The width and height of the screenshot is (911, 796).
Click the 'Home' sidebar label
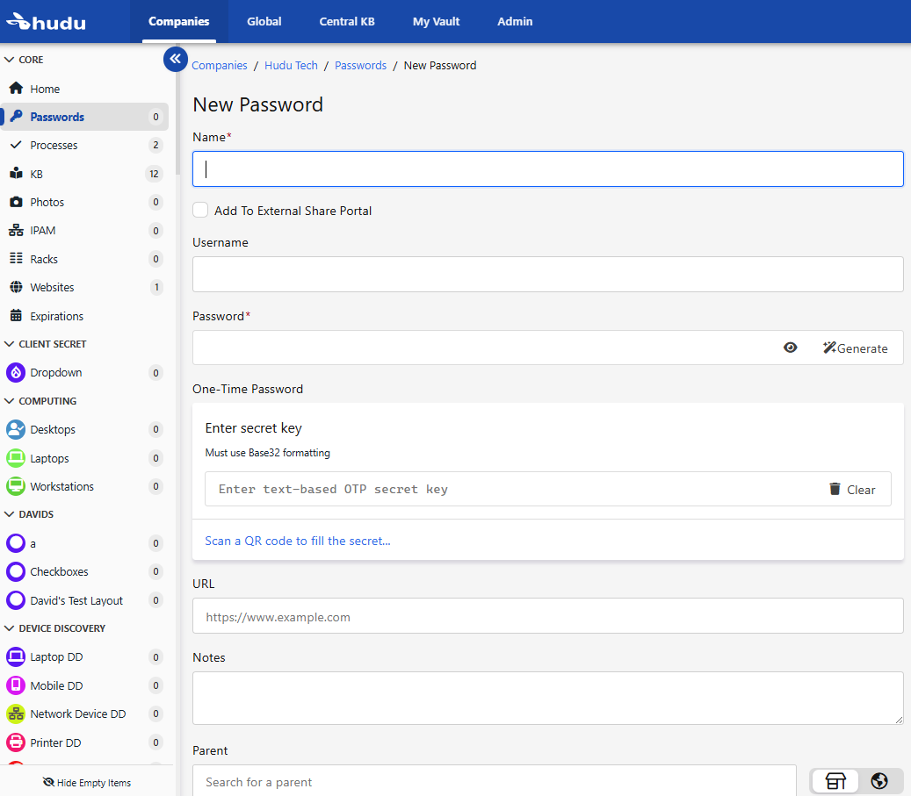pos(45,89)
